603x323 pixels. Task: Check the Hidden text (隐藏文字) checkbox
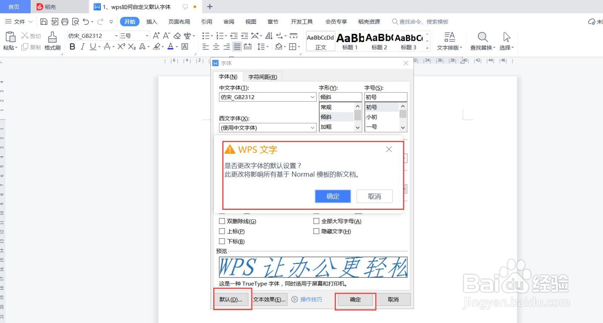pos(316,231)
